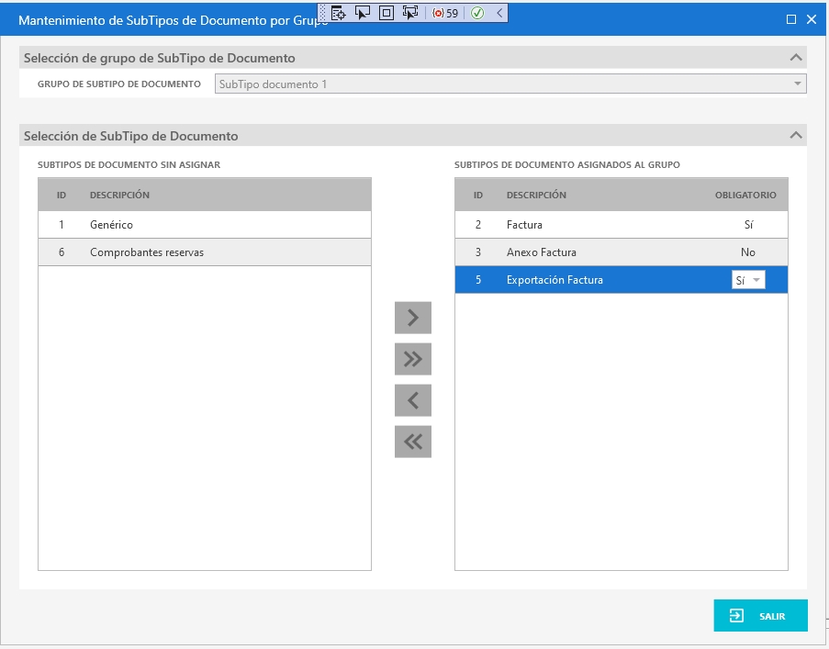Click ID 6 cell of Comprobantes reservas
The image size is (829, 649).
(62, 252)
